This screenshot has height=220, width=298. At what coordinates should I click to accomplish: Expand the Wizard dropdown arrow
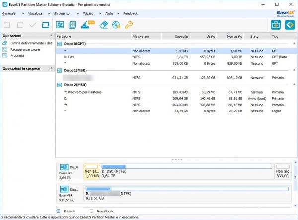[x=100, y=14]
